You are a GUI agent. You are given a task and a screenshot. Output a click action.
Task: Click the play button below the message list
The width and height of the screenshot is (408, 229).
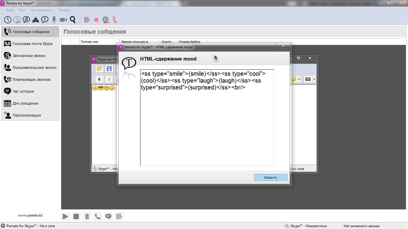65,216
